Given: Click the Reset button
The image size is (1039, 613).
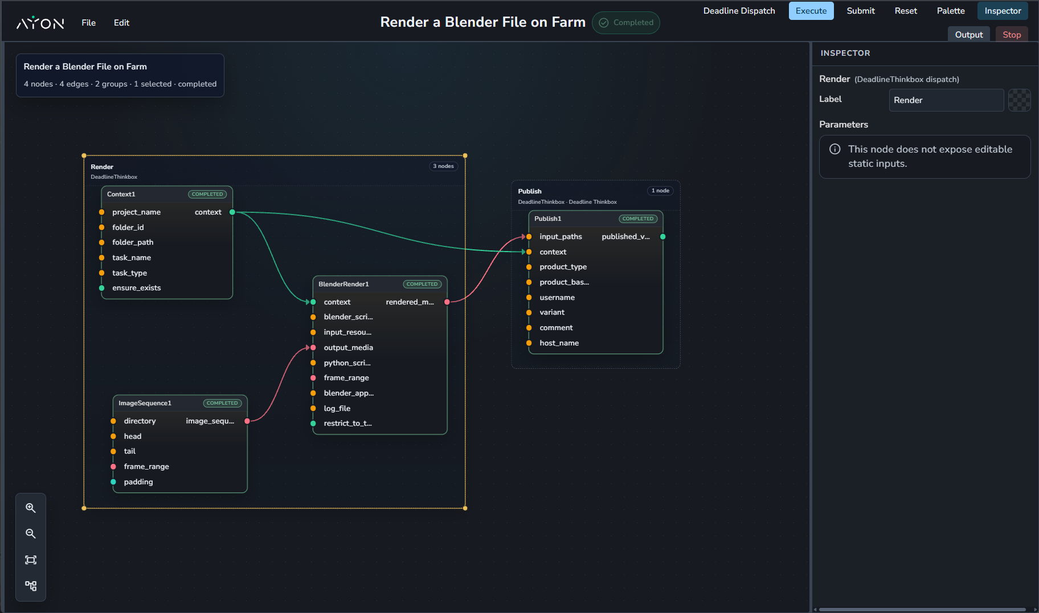Looking at the screenshot, I should click(x=906, y=11).
